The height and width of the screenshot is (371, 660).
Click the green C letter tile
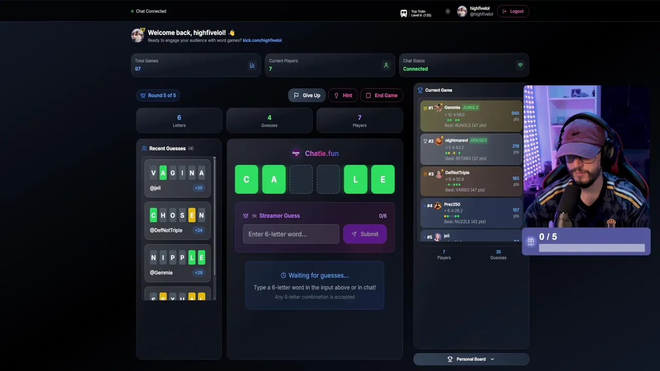pyautogui.click(x=246, y=179)
